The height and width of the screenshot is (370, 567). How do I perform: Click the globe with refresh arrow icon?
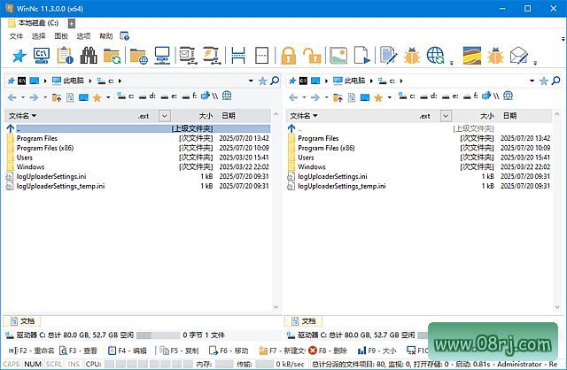tap(436, 56)
